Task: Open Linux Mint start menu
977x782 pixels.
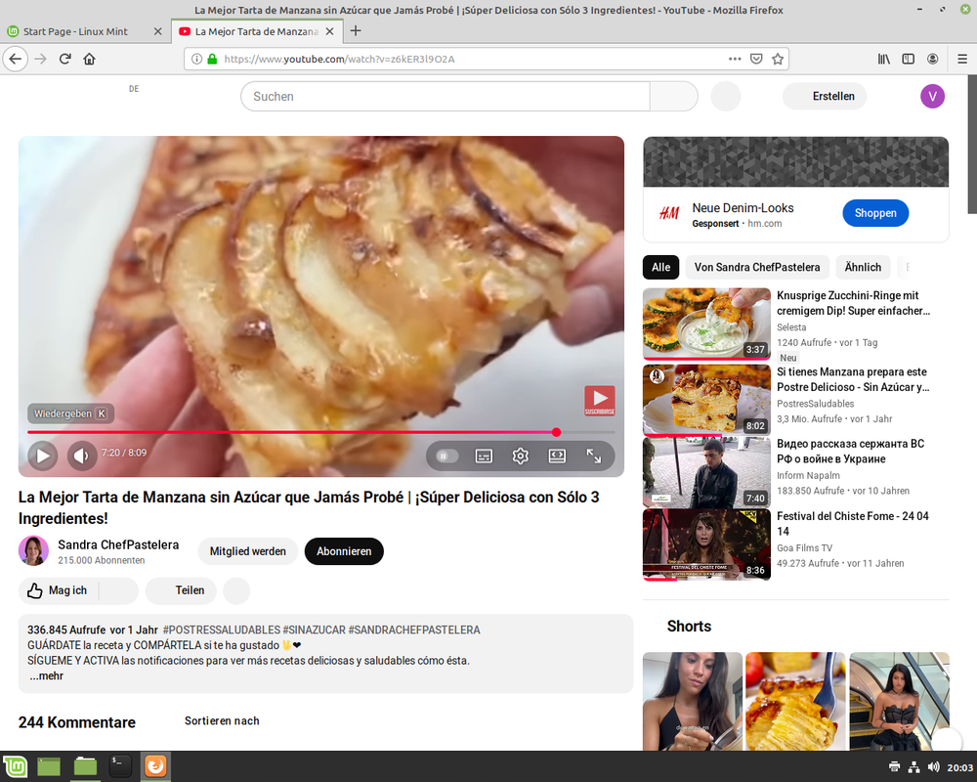Action: point(15,766)
